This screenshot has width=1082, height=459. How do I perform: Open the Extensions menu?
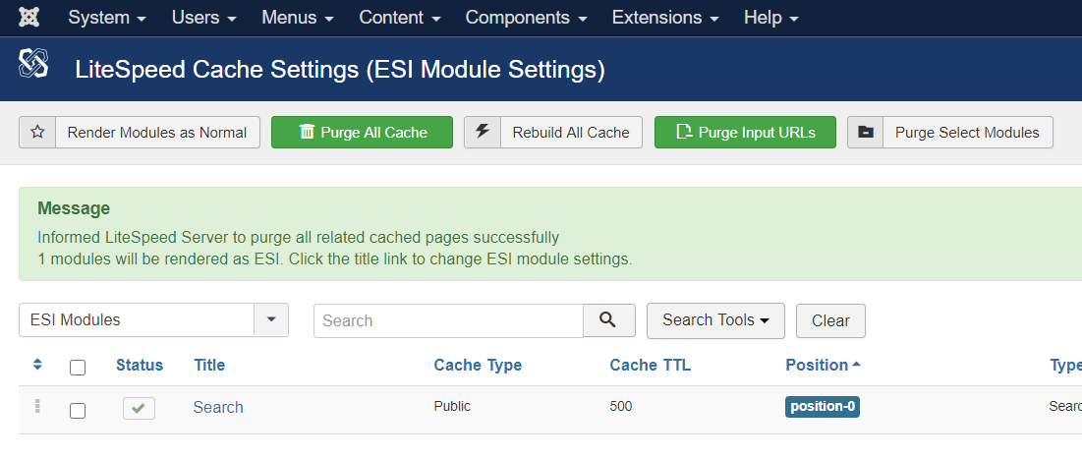[x=666, y=18]
